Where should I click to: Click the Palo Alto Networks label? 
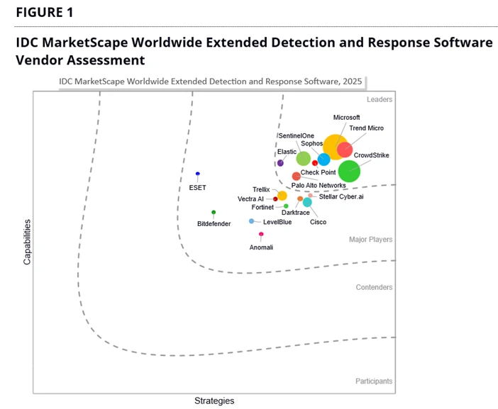[x=319, y=186]
